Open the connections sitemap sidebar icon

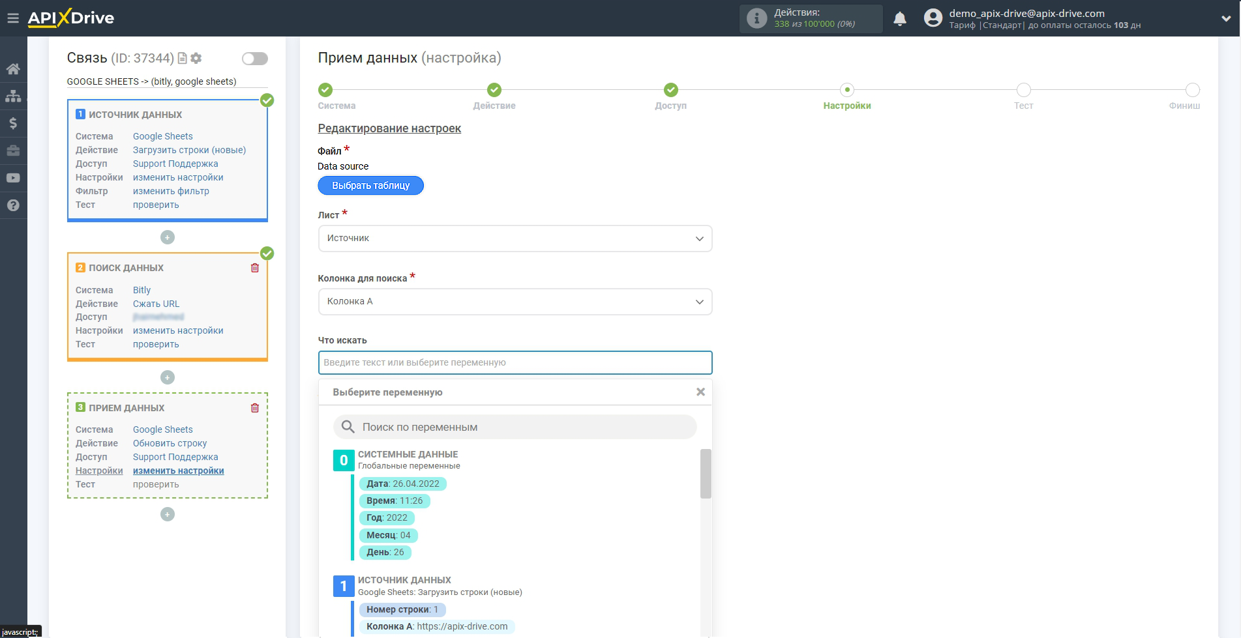[13, 96]
